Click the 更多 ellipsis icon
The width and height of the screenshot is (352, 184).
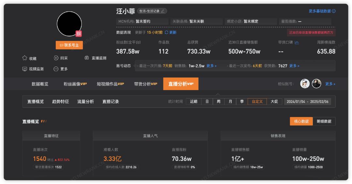(56, 69)
